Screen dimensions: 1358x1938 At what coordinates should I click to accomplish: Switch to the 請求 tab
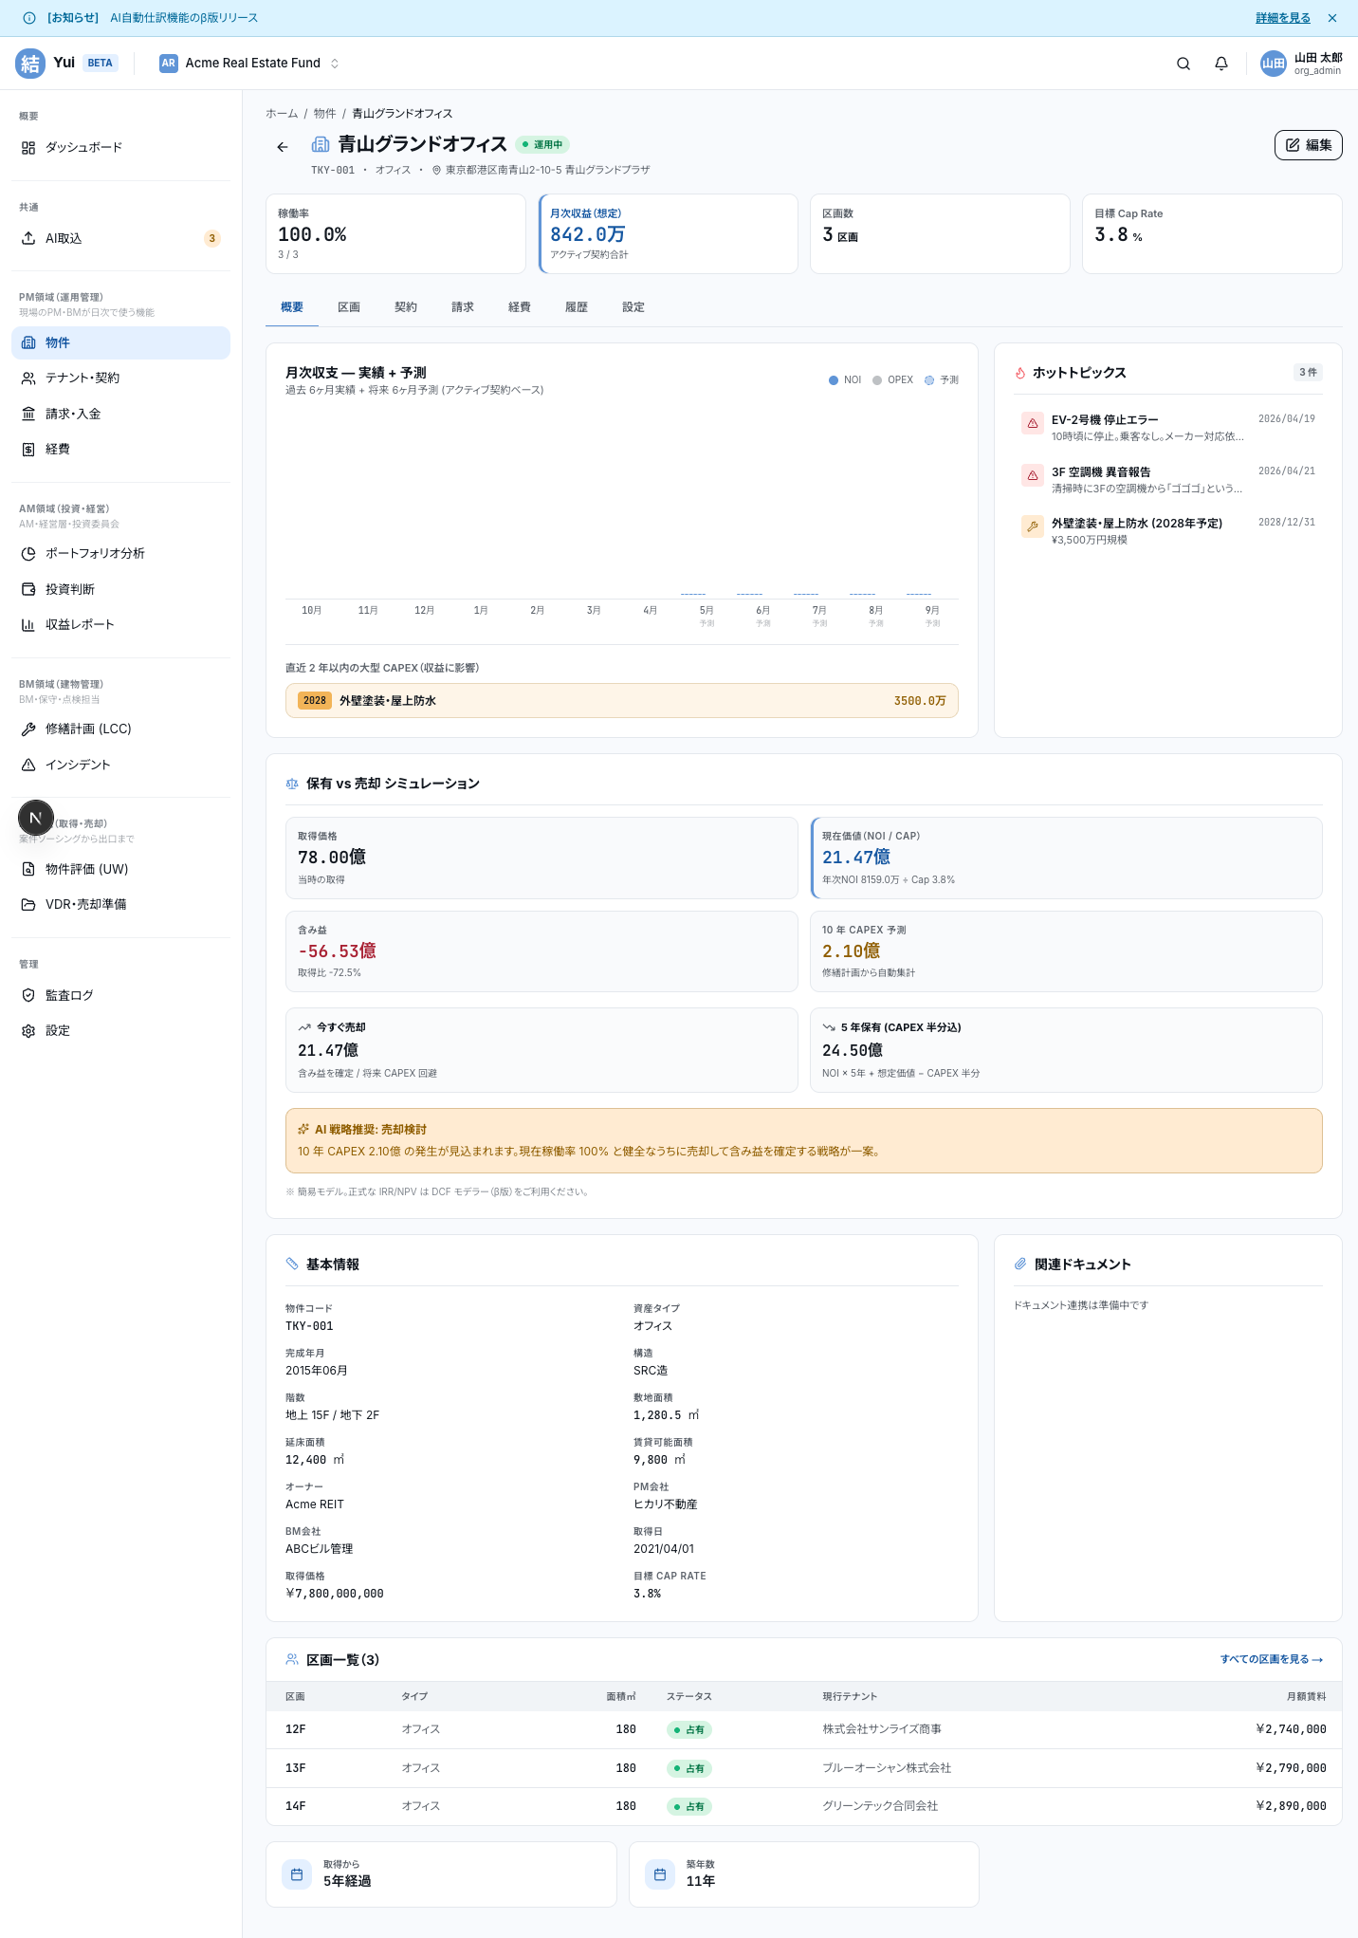(x=463, y=307)
